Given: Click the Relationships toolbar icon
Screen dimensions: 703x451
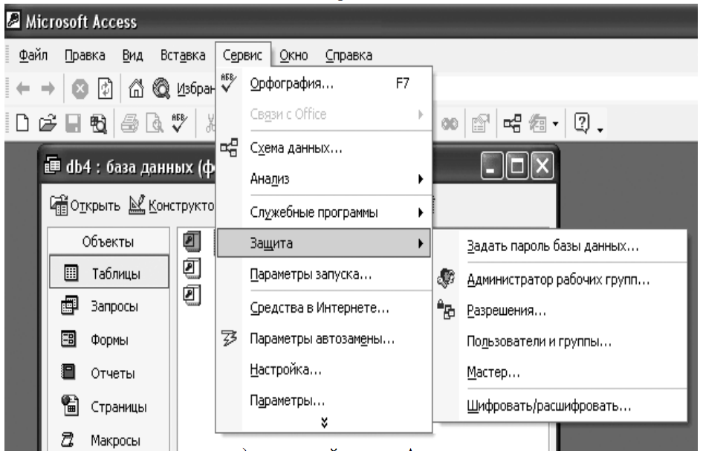Looking at the screenshot, I should point(512,123).
